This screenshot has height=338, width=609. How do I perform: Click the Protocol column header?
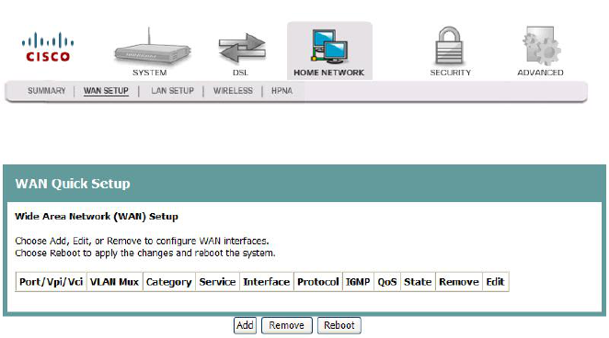pyautogui.click(x=317, y=282)
